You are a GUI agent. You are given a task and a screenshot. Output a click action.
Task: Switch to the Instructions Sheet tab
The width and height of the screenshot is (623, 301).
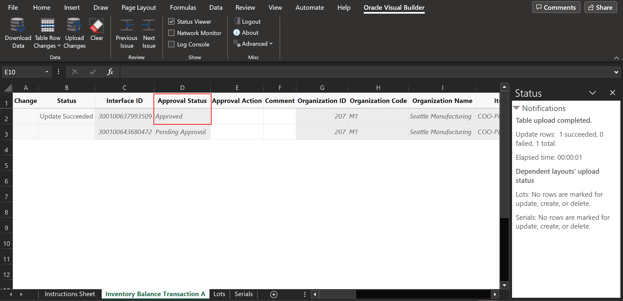coord(70,294)
